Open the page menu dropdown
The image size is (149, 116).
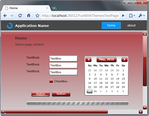[132, 16]
